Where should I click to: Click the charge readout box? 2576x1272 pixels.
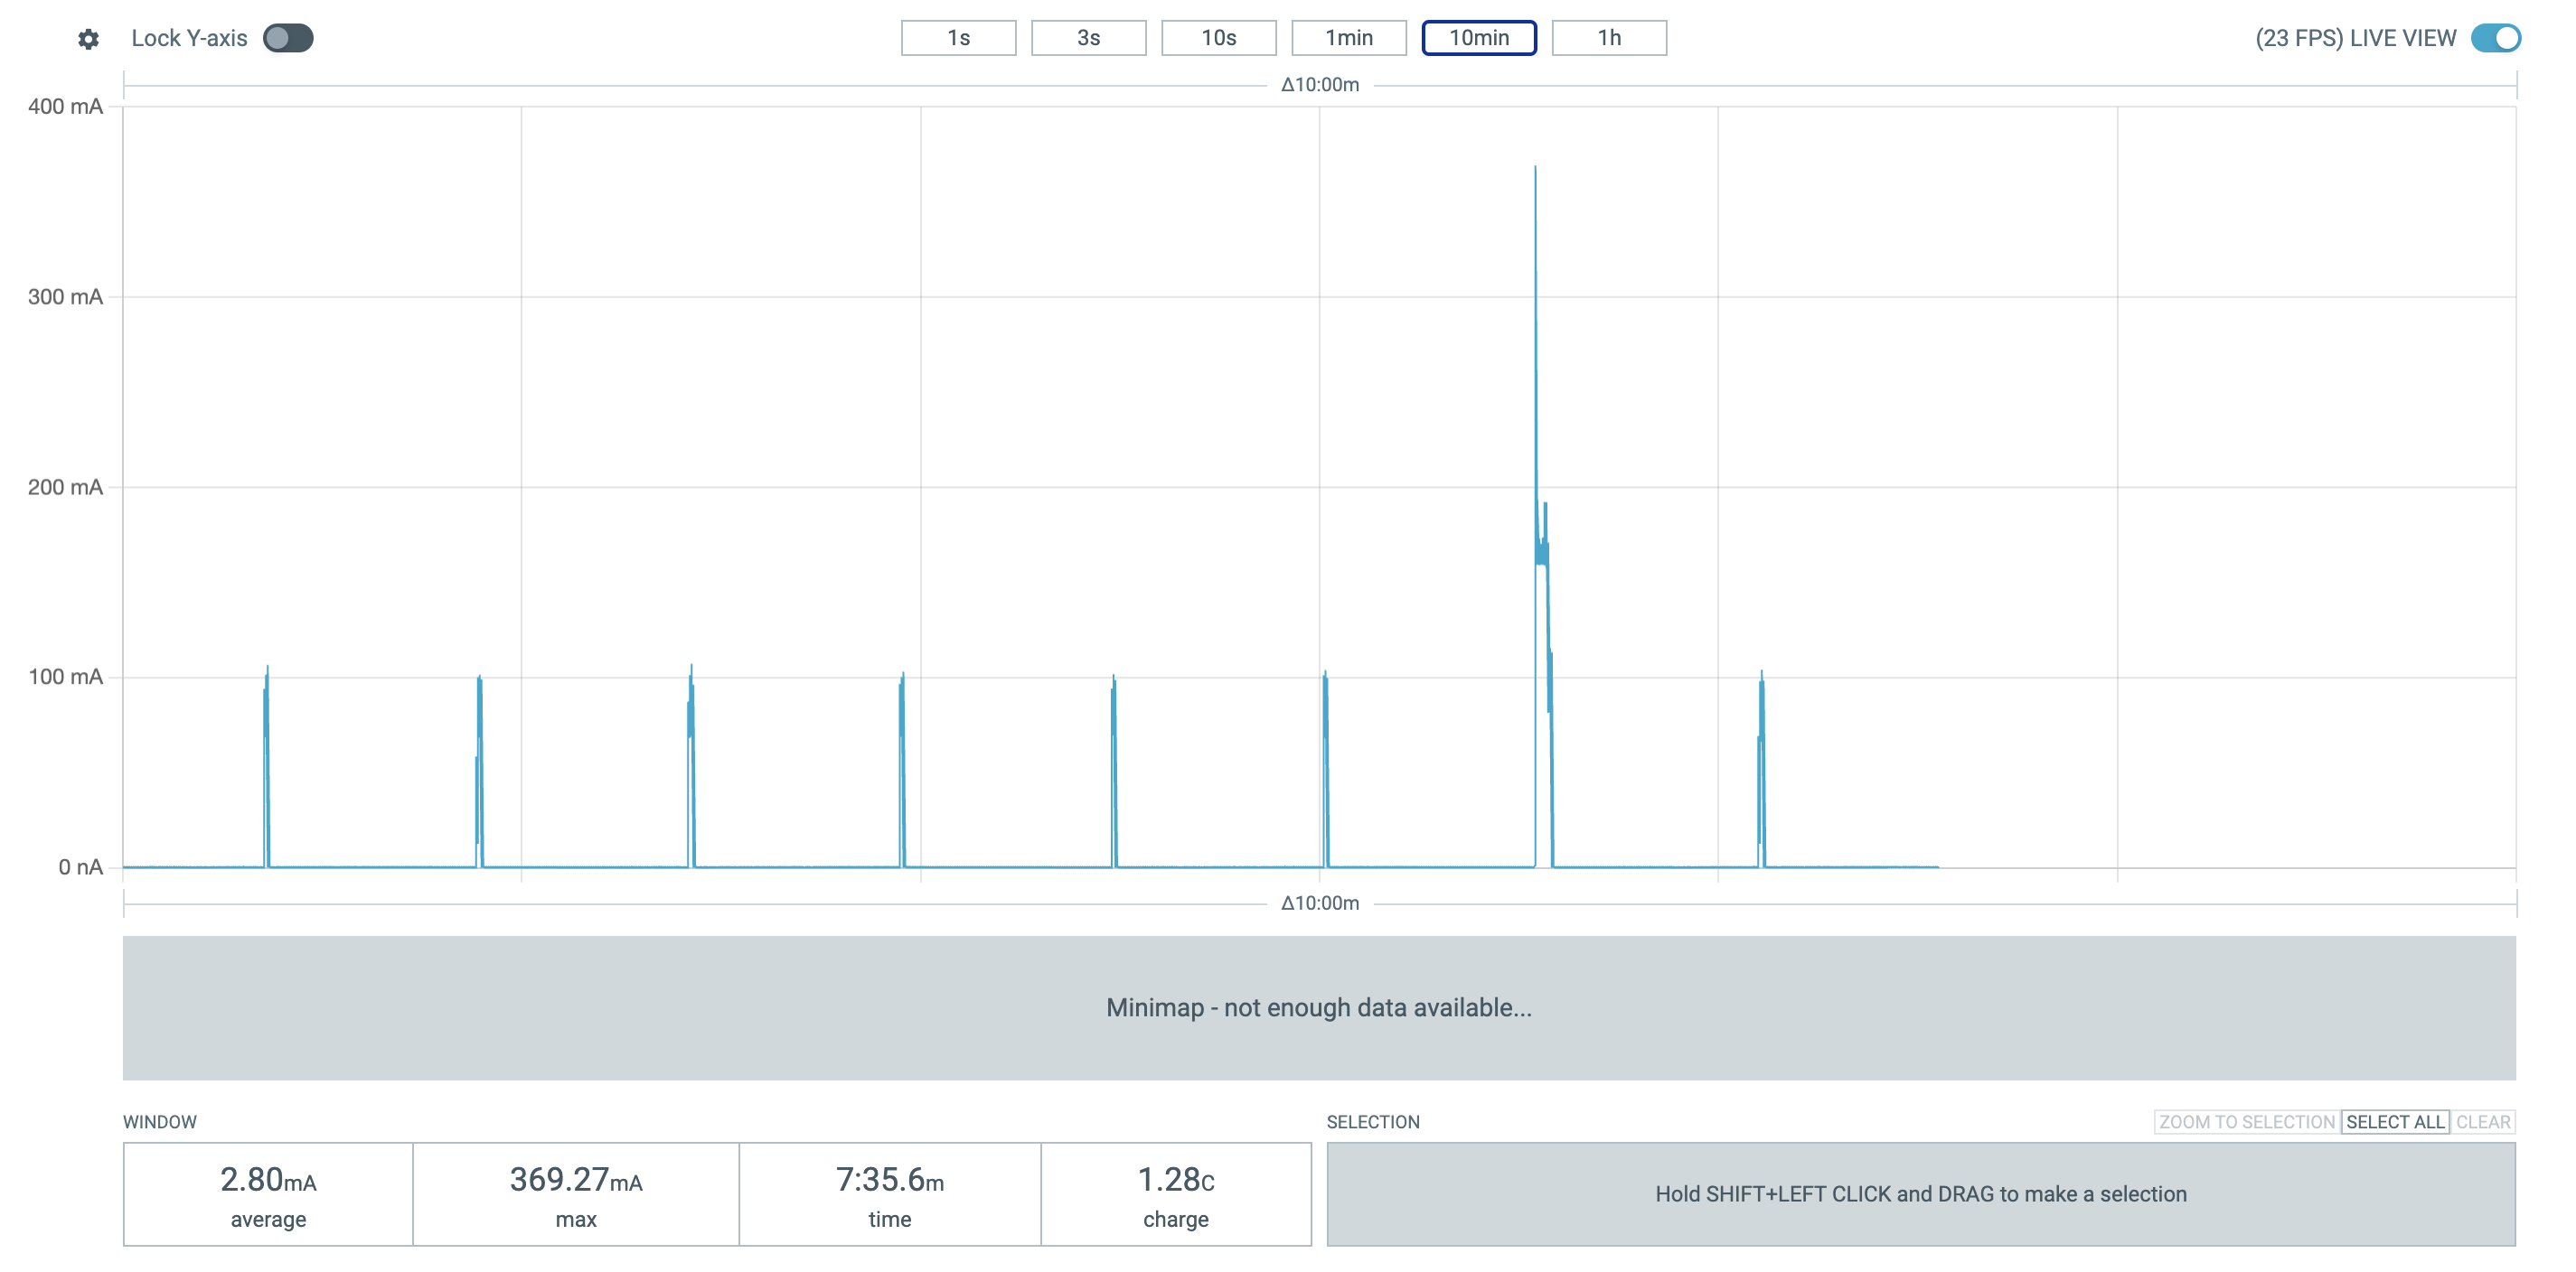click(1175, 1194)
